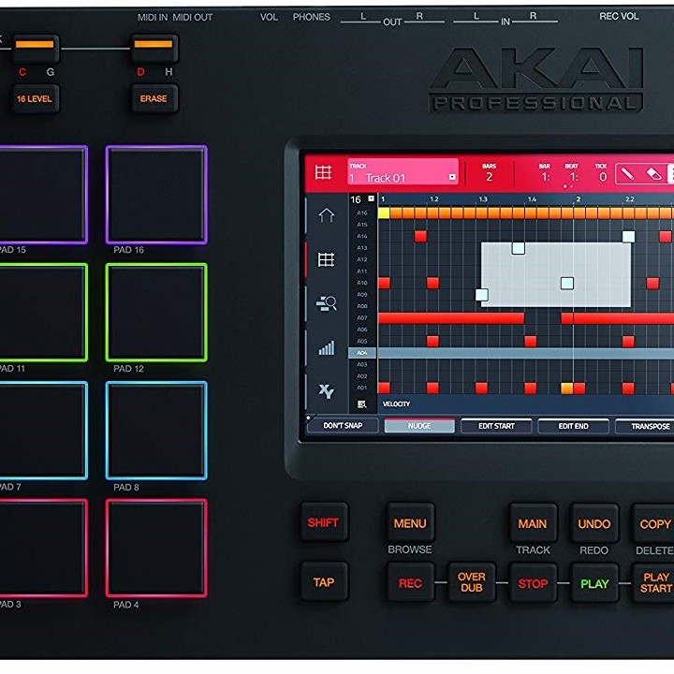Select the TRANSPOSE tab
Image resolution: width=674 pixels, height=674 pixels.
tap(645, 426)
